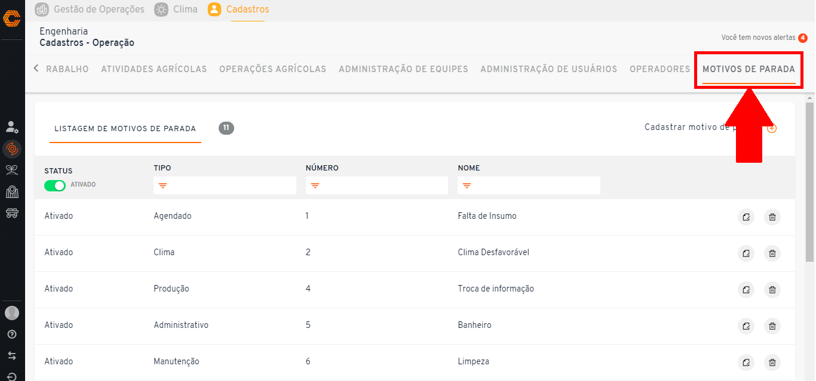Click the Nome filter input field

click(x=529, y=185)
